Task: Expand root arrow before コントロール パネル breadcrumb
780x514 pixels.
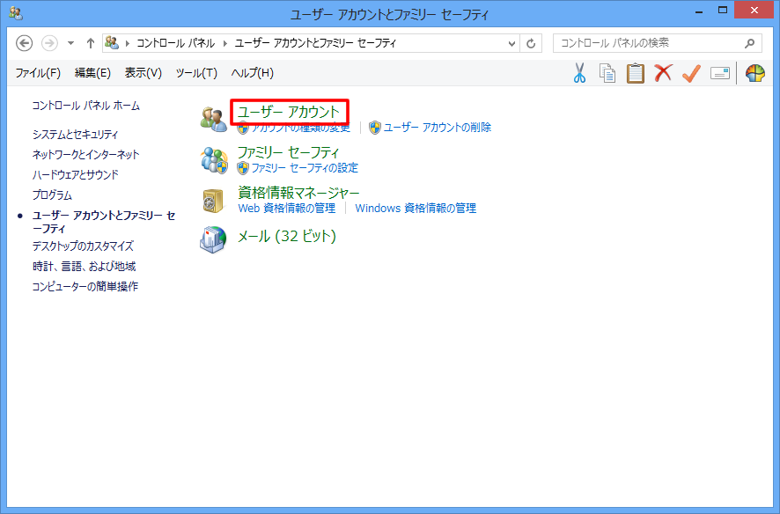Action: [128, 43]
